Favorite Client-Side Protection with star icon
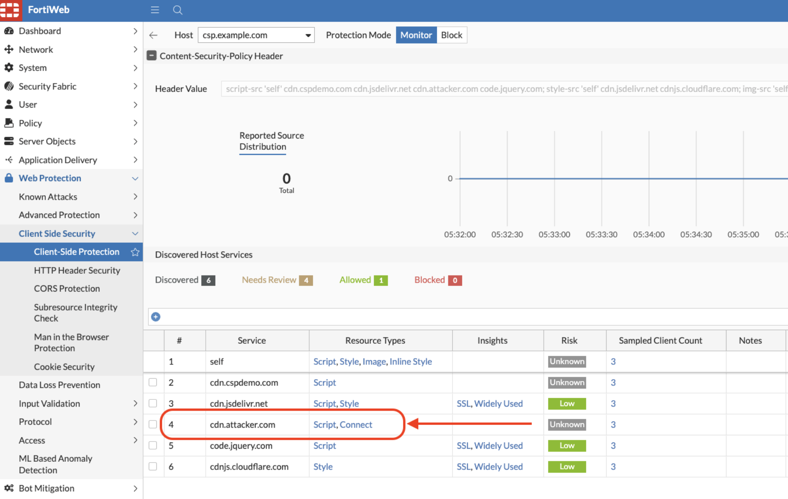Screen dimensions: 788x499 (x=135, y=252)
